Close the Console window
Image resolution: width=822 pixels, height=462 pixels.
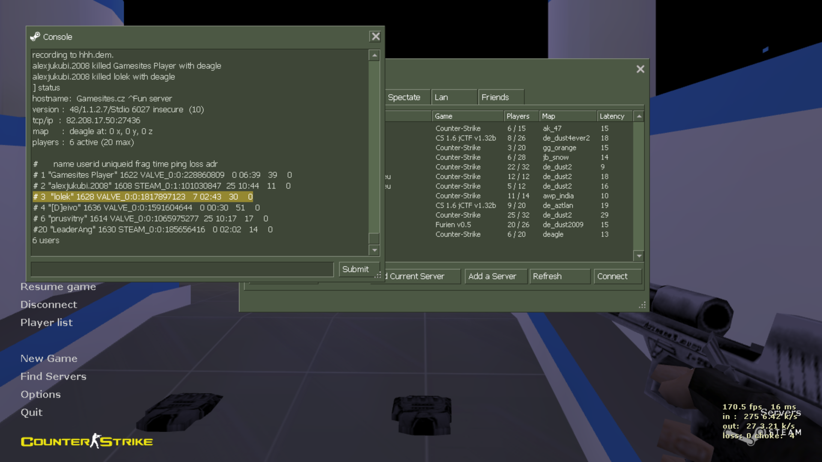coord(375,37)
